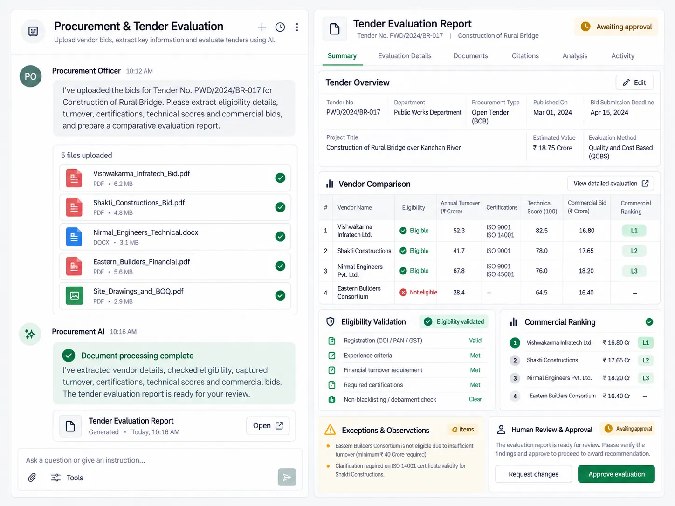Click the ₹ 18.75 Crore estimated value
This screenshot has height=506, width=675.
coord(552,148)
